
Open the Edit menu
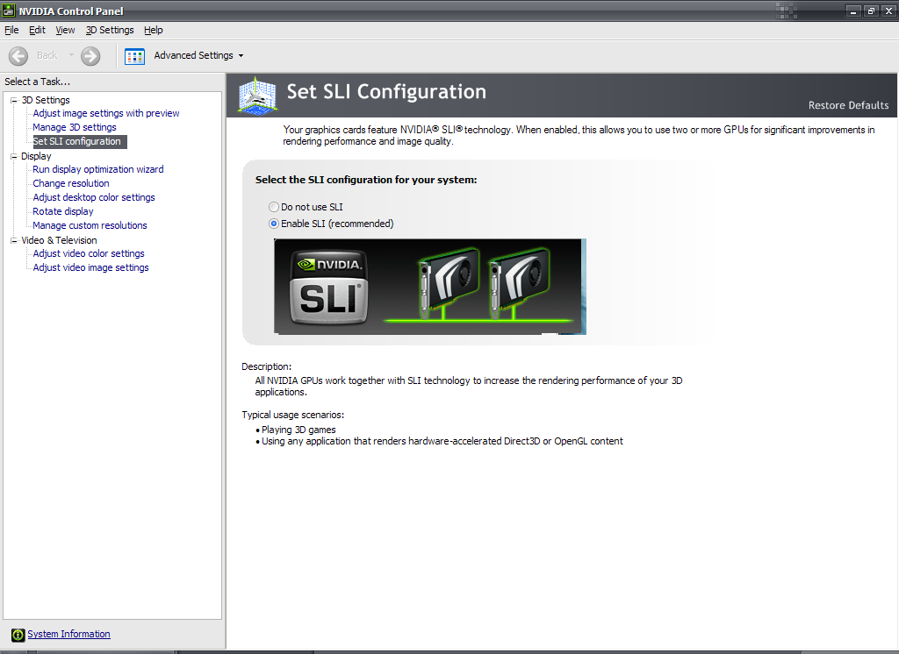(x=37, y=30)
